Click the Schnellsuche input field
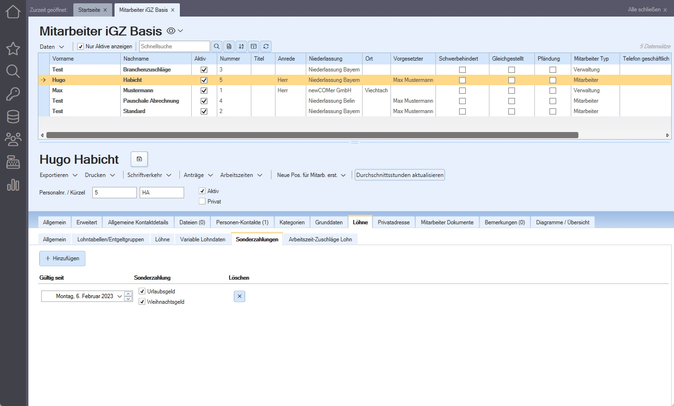 (174, 46)
